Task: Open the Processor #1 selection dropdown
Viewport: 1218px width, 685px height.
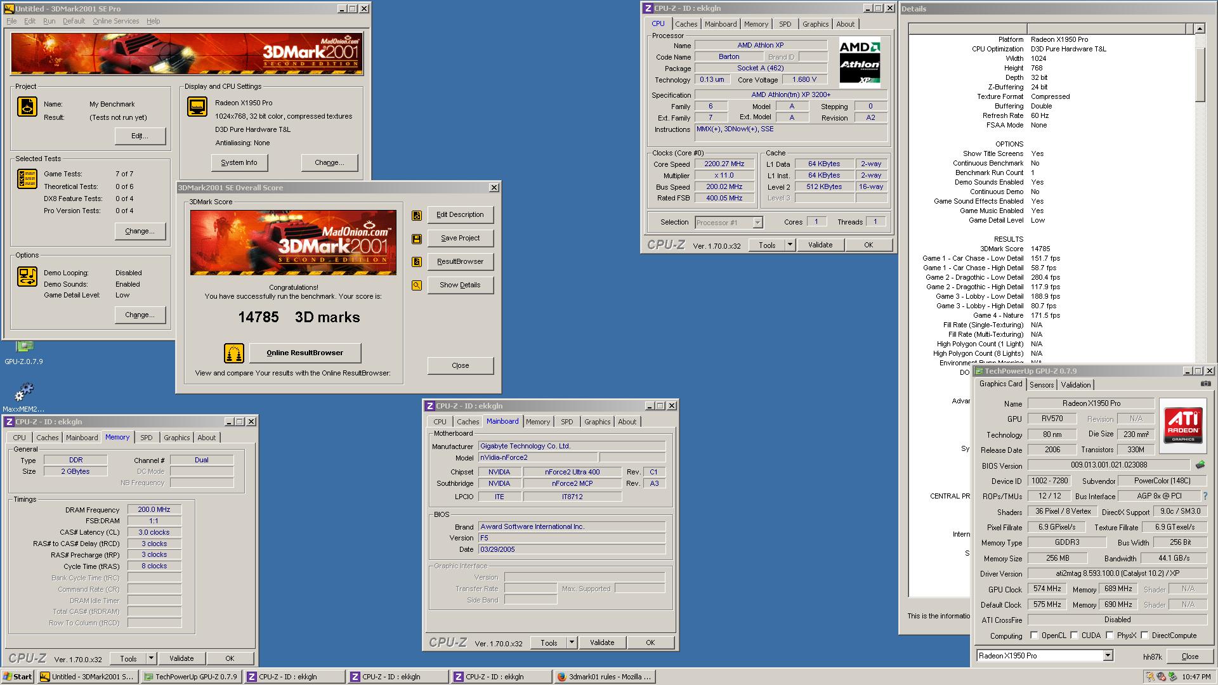Action: (x=757, y=223)
